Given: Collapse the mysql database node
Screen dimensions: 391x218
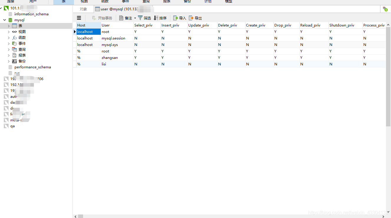Looking at the screenshot, I should point(5,20).
